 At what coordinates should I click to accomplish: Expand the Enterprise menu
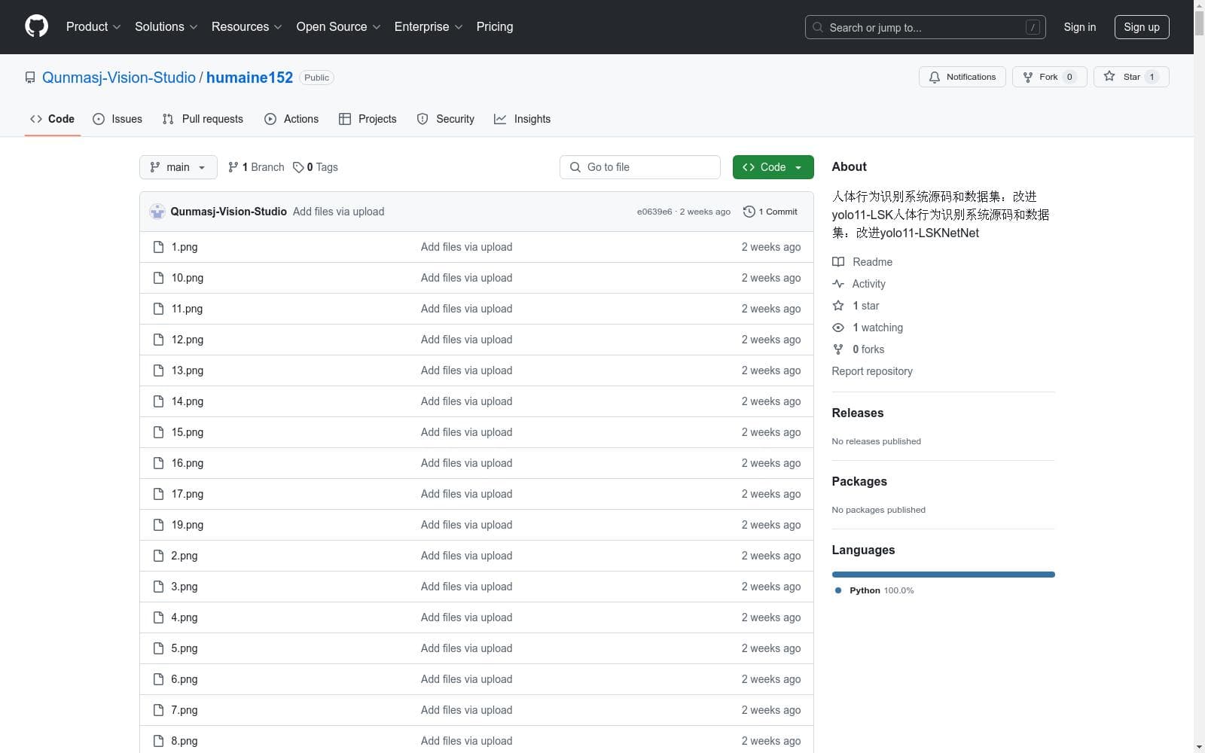tap(429, 26)
